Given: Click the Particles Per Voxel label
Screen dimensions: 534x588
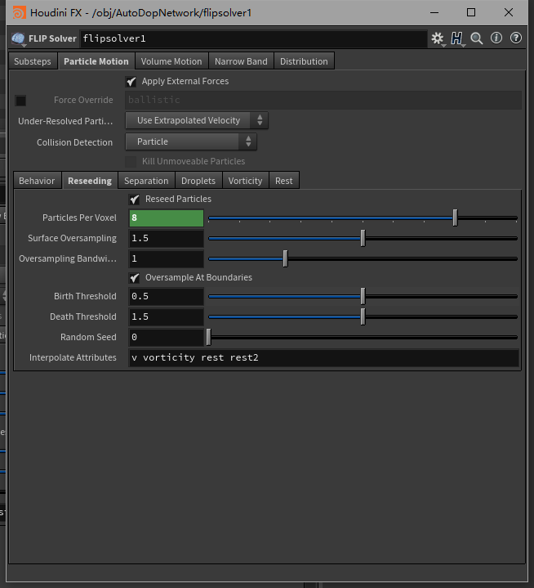Looking at the screenshot, I should coord(79,218).
